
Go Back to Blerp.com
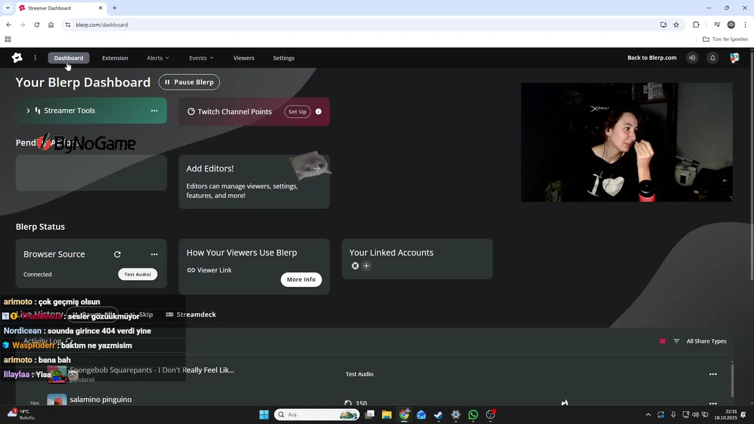pos(652,58)
